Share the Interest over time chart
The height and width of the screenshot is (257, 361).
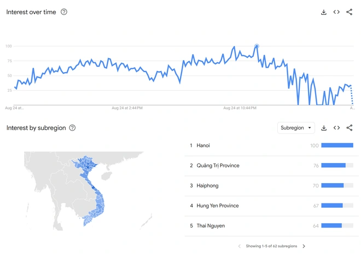[x=350, y=12]
